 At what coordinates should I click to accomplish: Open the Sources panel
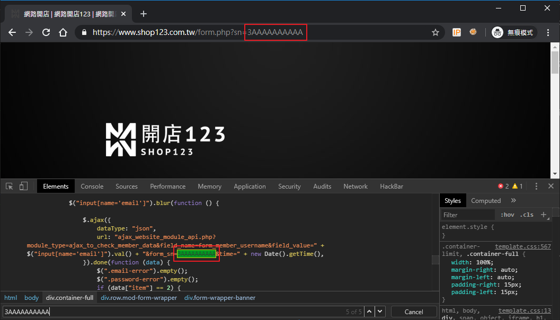127,186
